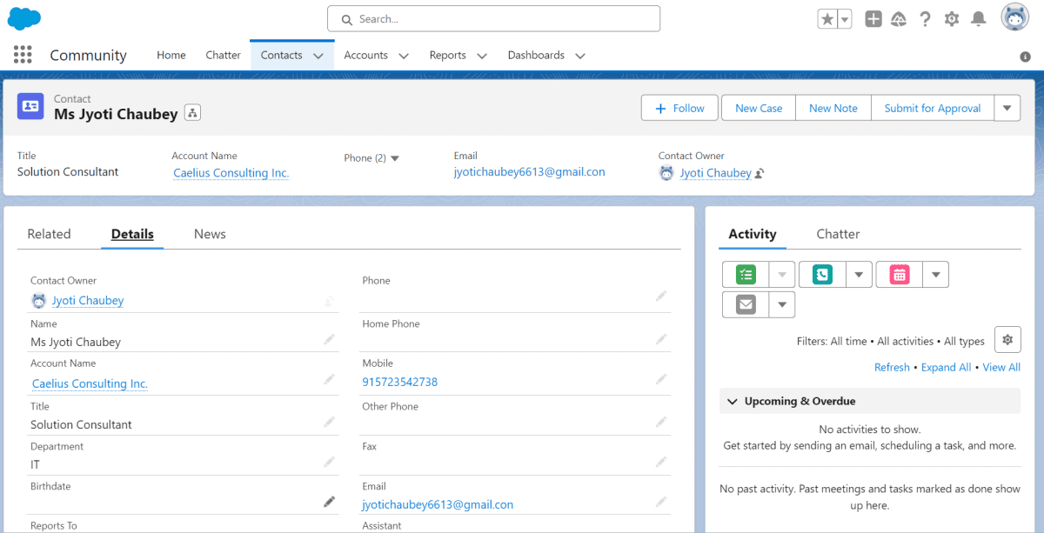Open the Setup gear icon
The height and width of the screenshot is (533, 1044).
pos(952,19)
